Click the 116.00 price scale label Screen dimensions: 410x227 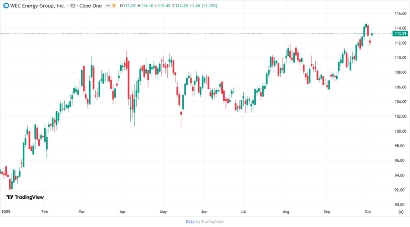tap(400, 14)
